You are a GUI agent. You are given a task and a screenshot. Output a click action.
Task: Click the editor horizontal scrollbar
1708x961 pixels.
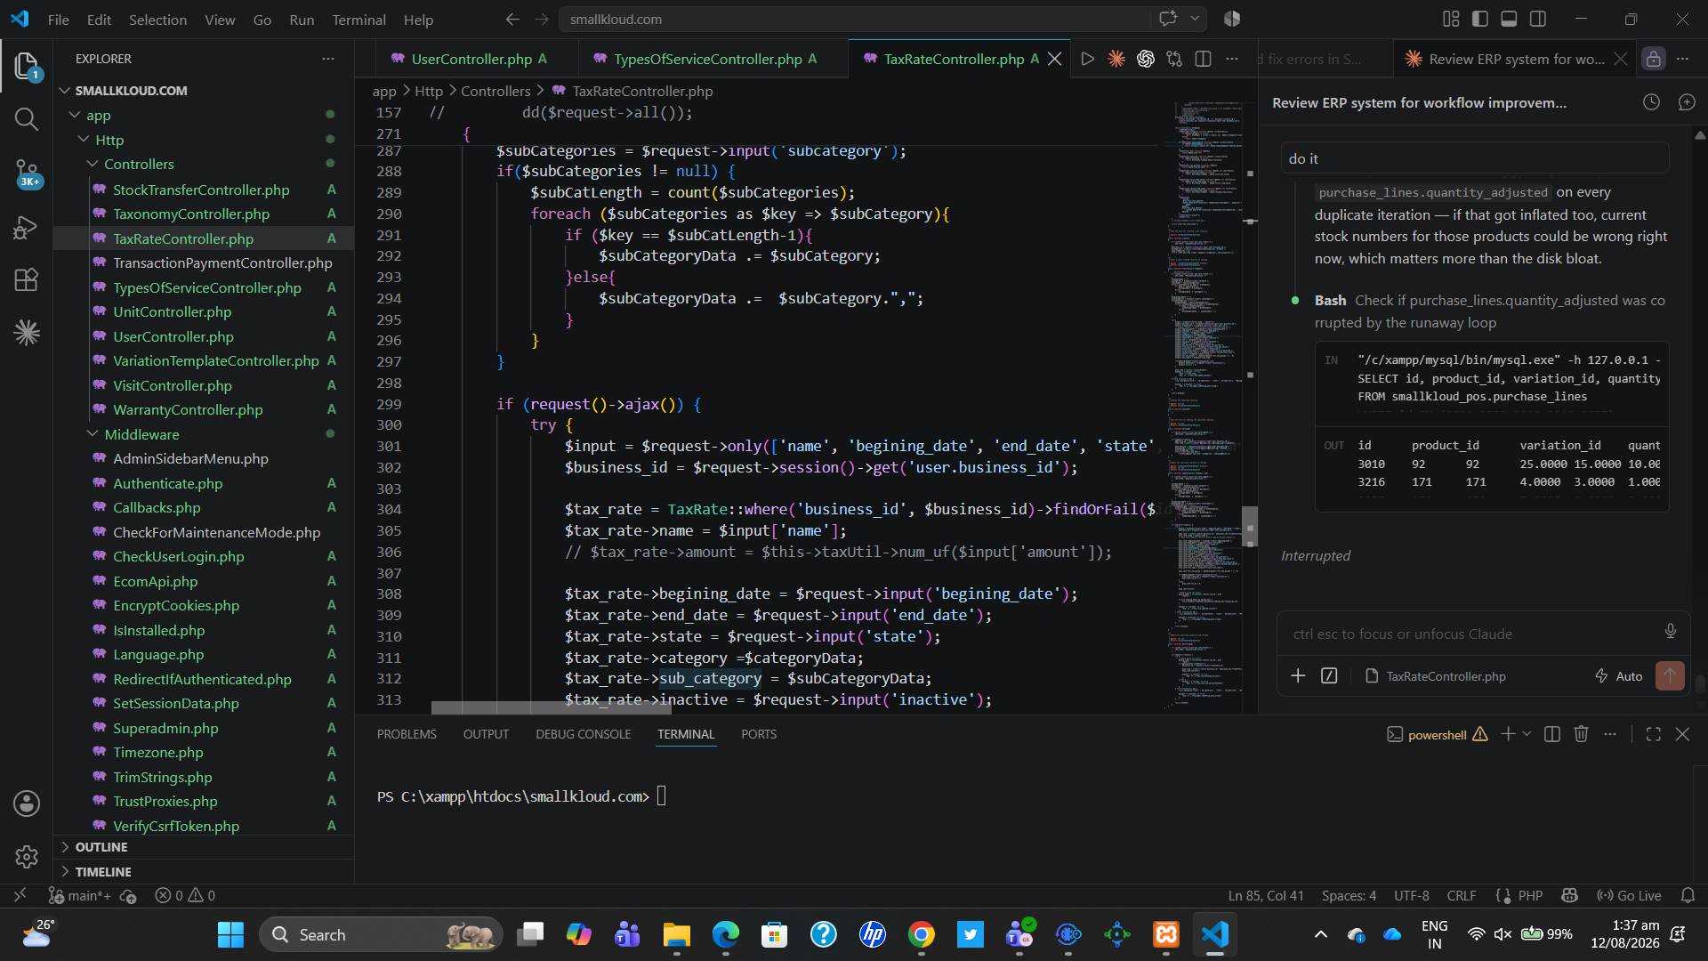point(551,708)
